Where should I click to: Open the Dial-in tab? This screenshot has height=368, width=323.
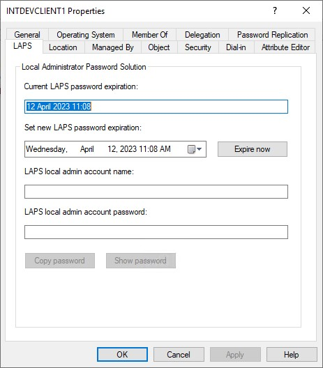(236, 47)
